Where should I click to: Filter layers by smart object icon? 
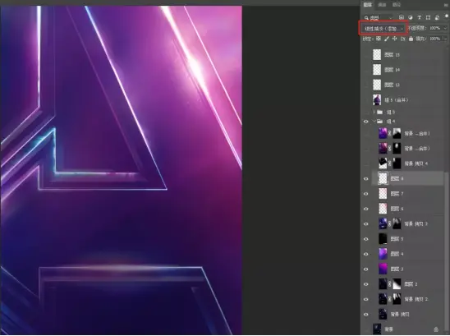pyautogui.click(x=437, y=17)
